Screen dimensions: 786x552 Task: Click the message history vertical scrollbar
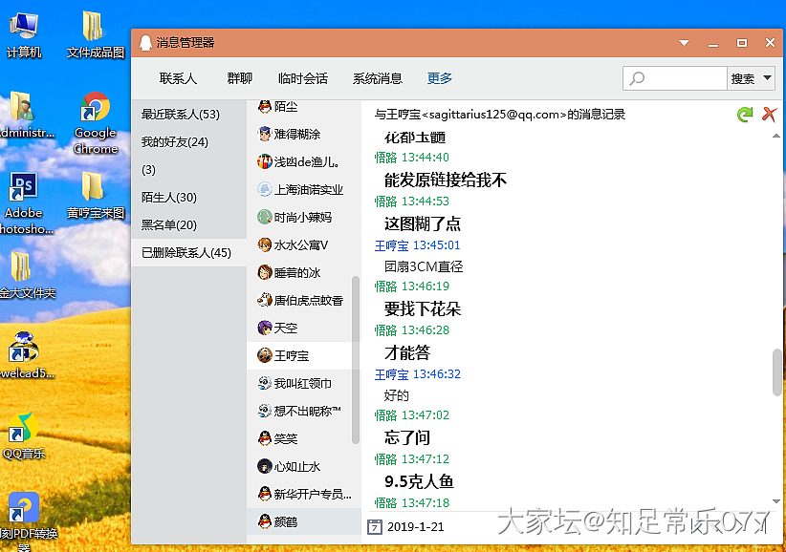(x=776, y=372)
